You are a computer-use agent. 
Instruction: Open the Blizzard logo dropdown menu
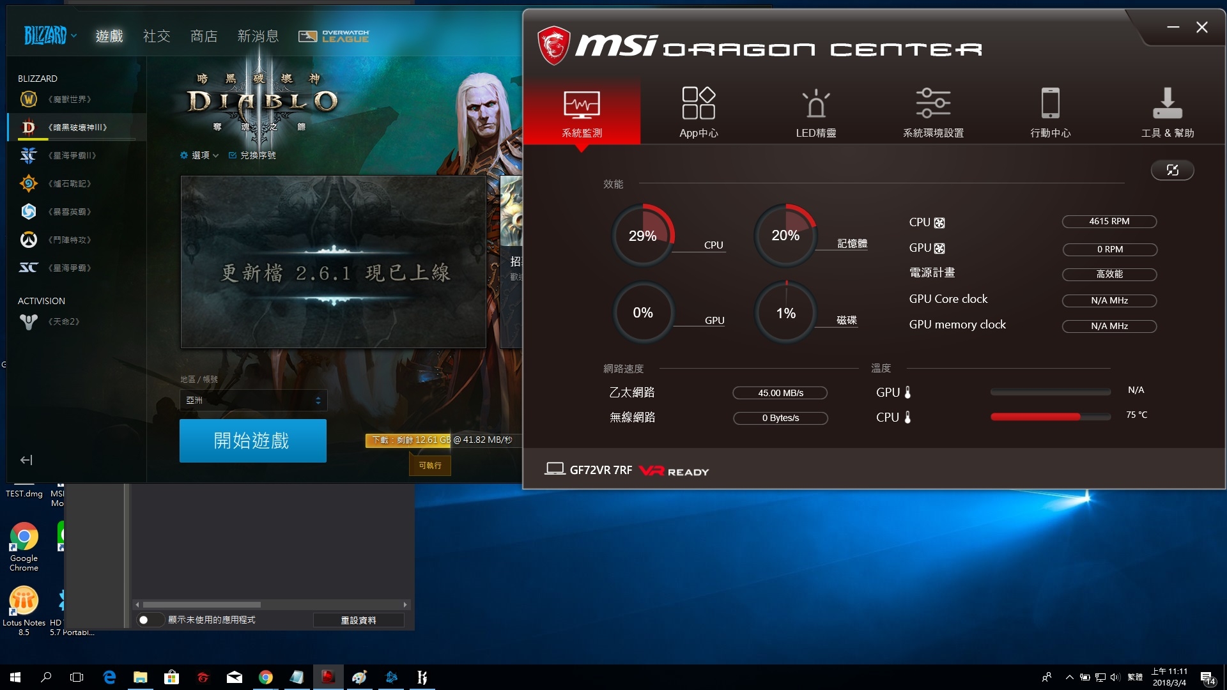(50, 36)
